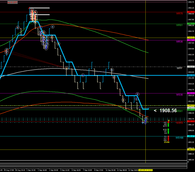
Task: Click the yellow 1939.83 price tag on axis
Action: (191, 37)
